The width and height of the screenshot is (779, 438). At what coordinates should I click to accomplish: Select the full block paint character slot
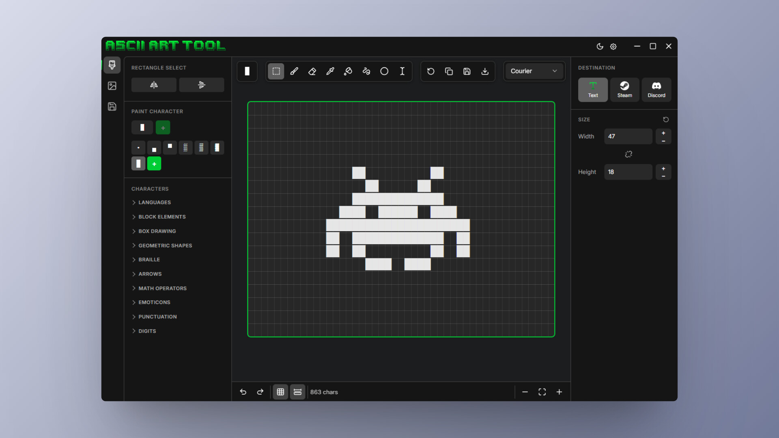point(142,128)
